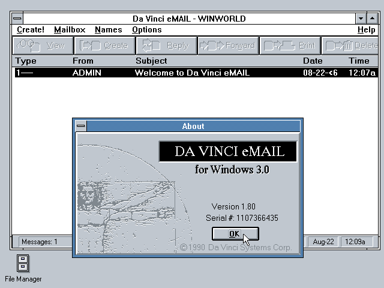This screenshot has height=288, width=384.
Task: Maximize the Da Vinci eMAIL window
Action: (372, 19)
